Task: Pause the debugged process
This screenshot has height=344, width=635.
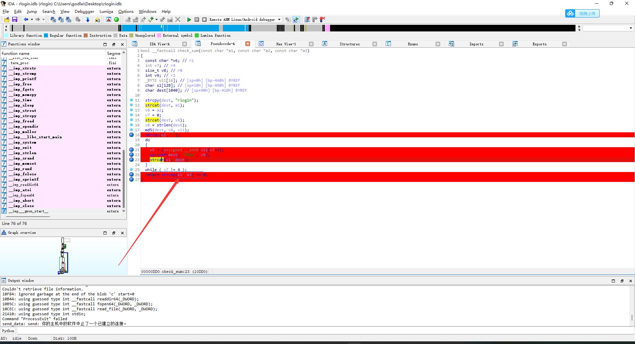Action: click(x=197, y=20)
